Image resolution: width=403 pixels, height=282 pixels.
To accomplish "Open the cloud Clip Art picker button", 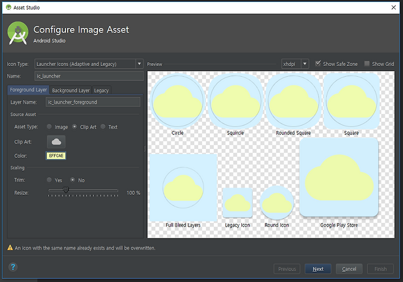I will 56,142.
